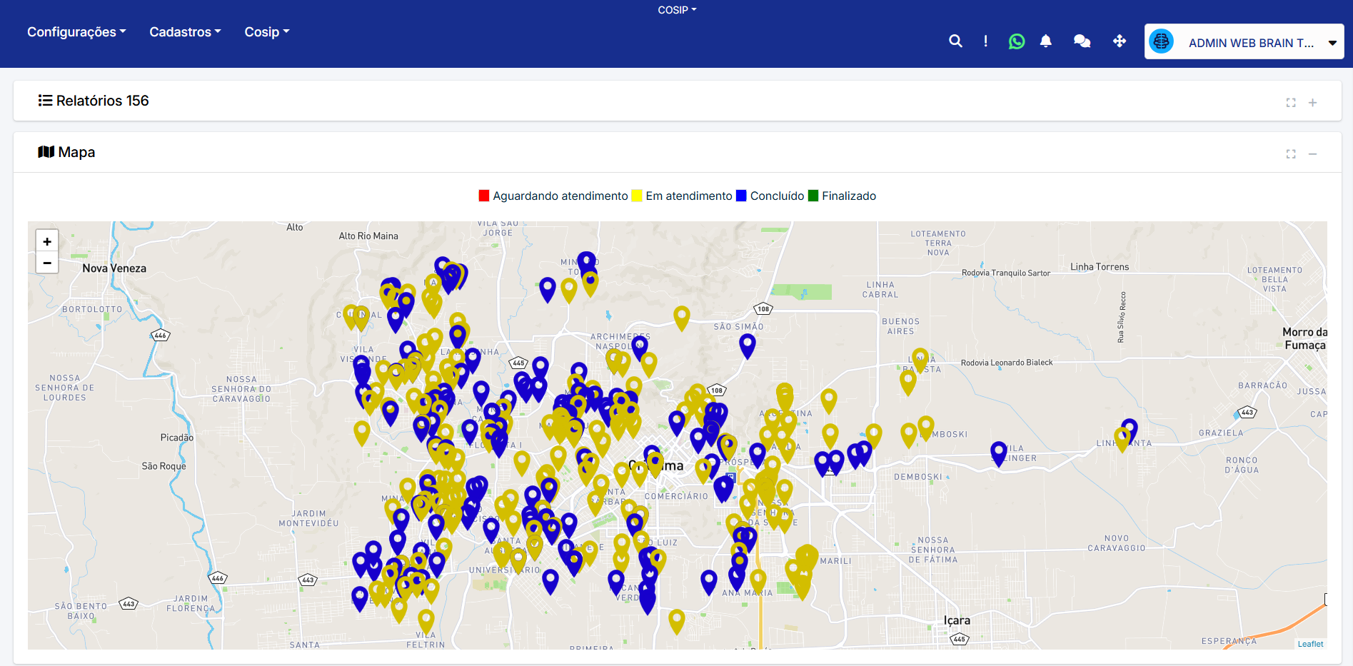Open the Configurações menu

76,32
